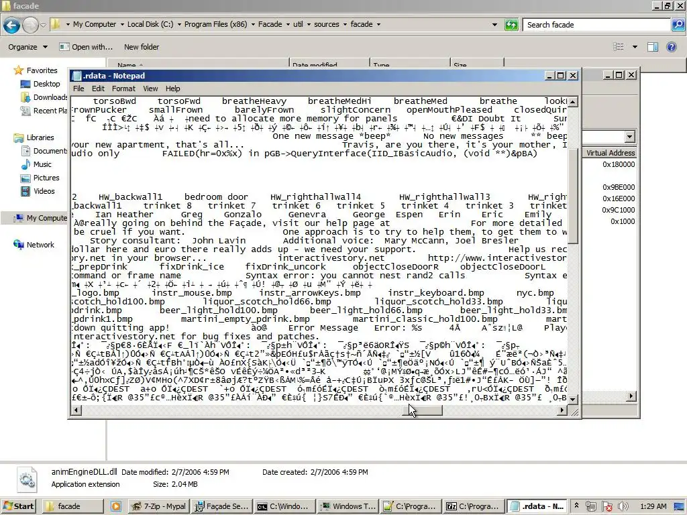Screen dimensions: 687x515
Task: Click the Facade breadcrumb segment
Action: tap(270, 24)
